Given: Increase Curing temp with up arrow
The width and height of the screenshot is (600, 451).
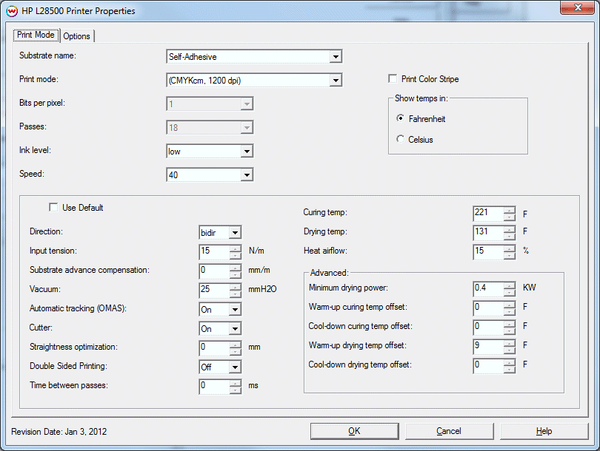Looking at the screenshot, I should click(510, 210).
